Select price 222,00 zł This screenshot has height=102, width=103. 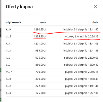tap(41, 86)
